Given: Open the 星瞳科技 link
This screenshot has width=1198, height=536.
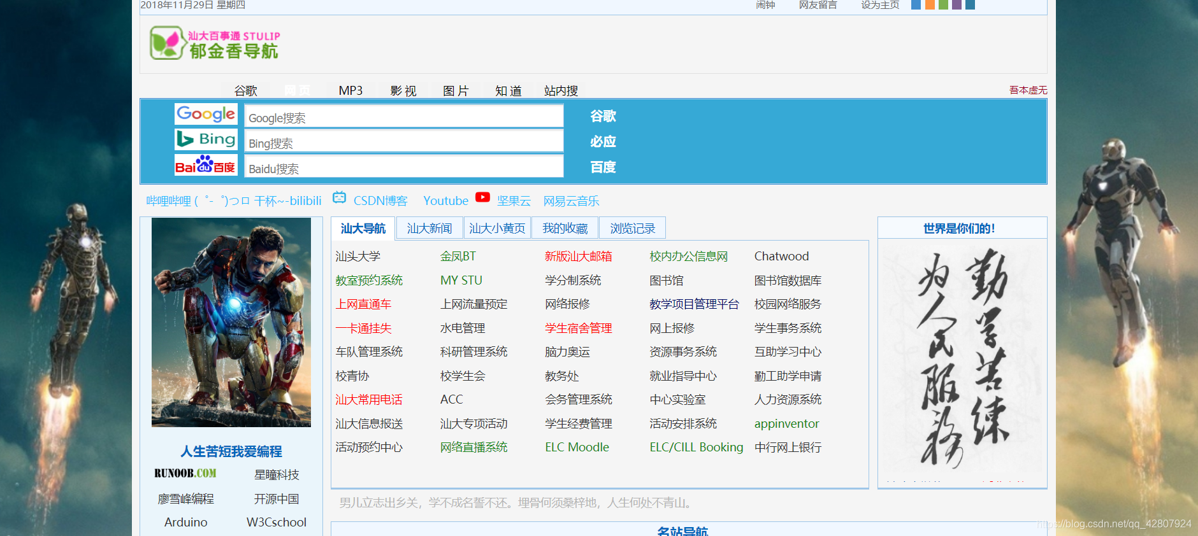Looking at the screenshot, I should point(277,475).
